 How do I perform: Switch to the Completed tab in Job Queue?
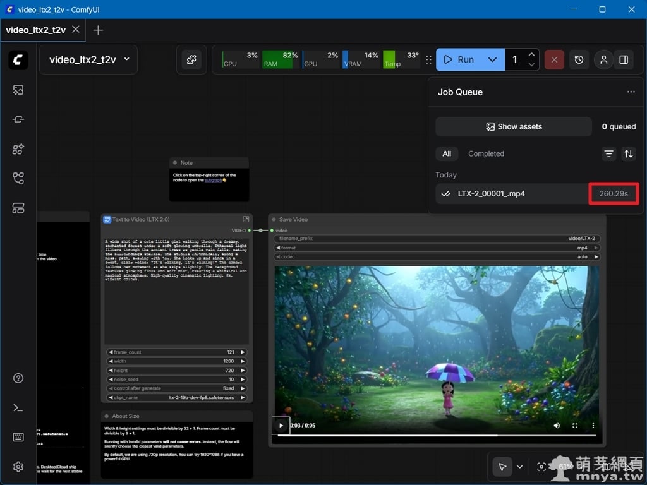(x=486, y=153)
